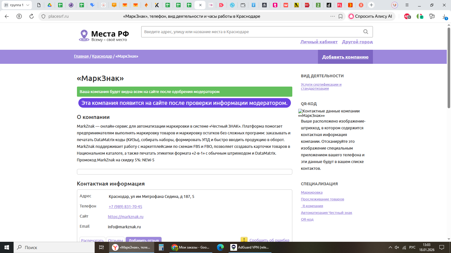Open the orange flame icon browser tab
This screenshot has width=451, height=253.
pos(146,5)
